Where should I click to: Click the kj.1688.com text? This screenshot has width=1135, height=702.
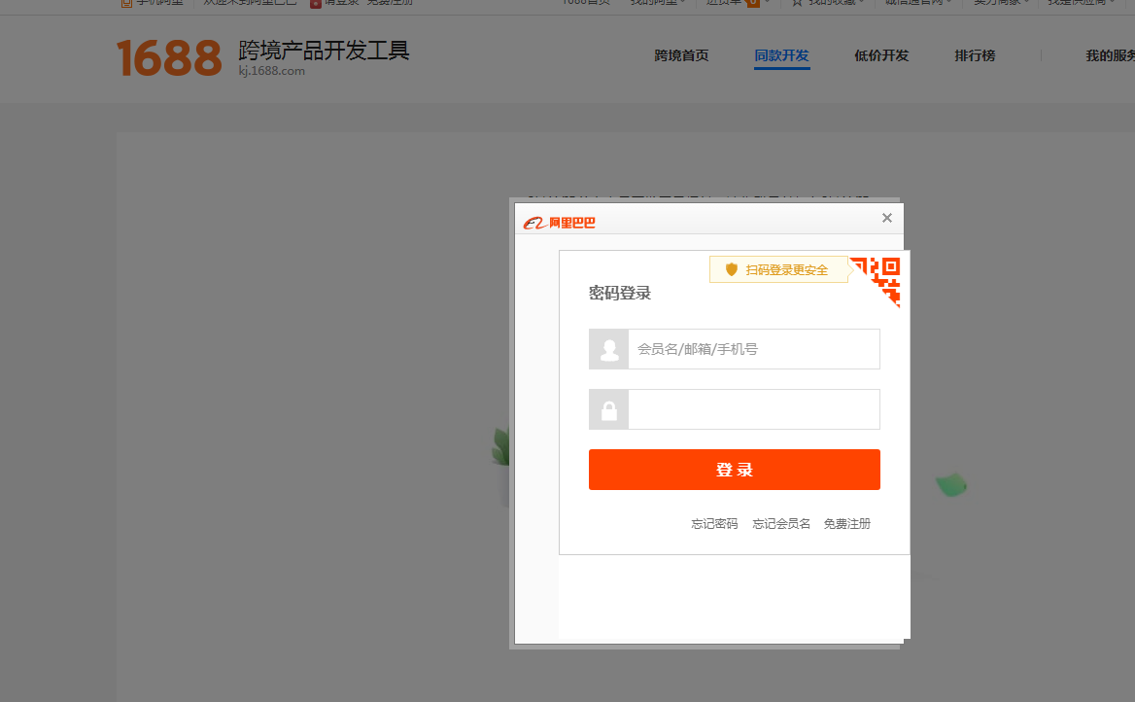[x=271, y=71]
